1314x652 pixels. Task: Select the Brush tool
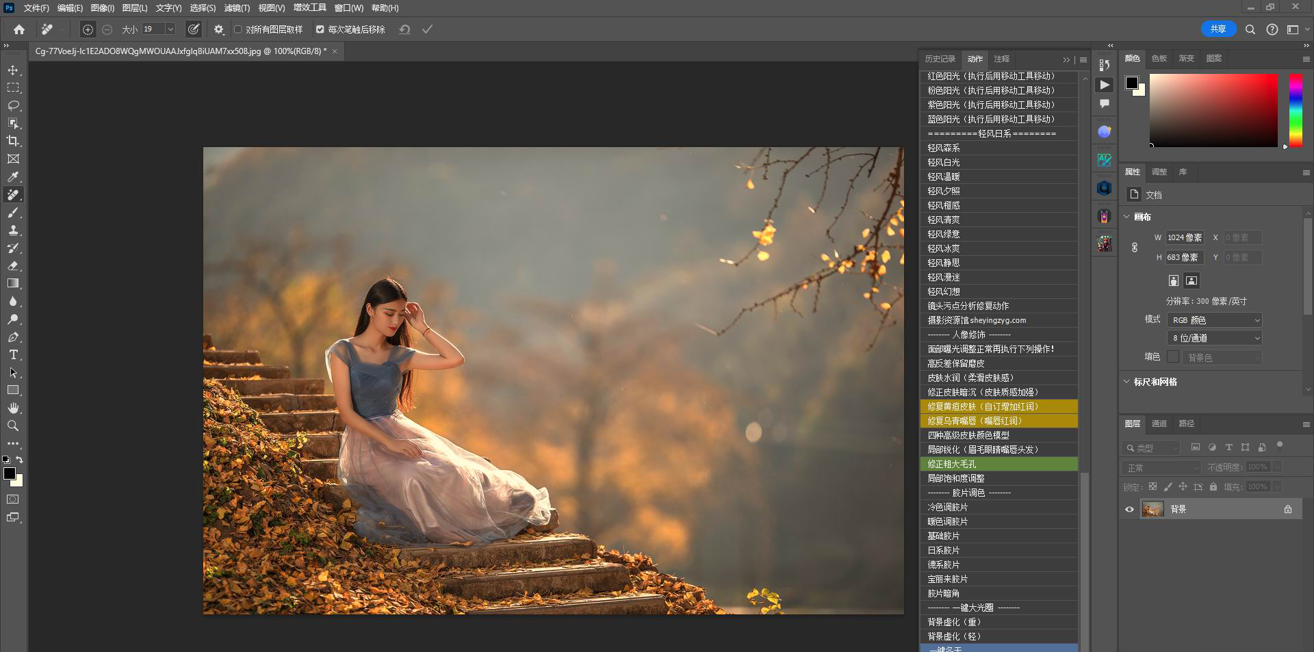[13, 213]
